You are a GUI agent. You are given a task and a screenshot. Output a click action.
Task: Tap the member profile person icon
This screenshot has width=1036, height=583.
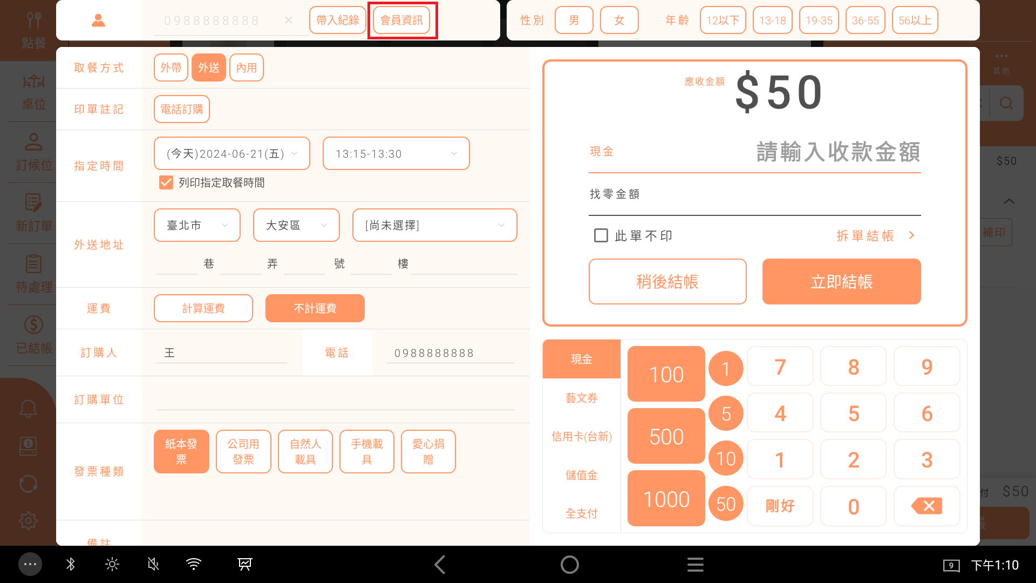point(98,21)
